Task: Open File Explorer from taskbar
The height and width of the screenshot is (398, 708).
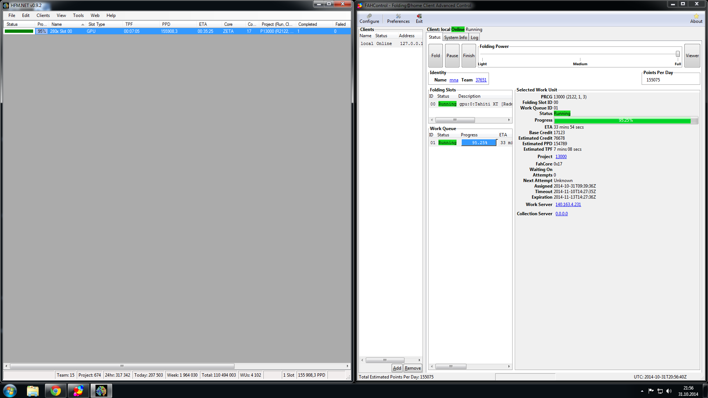Action: point(33,391)
